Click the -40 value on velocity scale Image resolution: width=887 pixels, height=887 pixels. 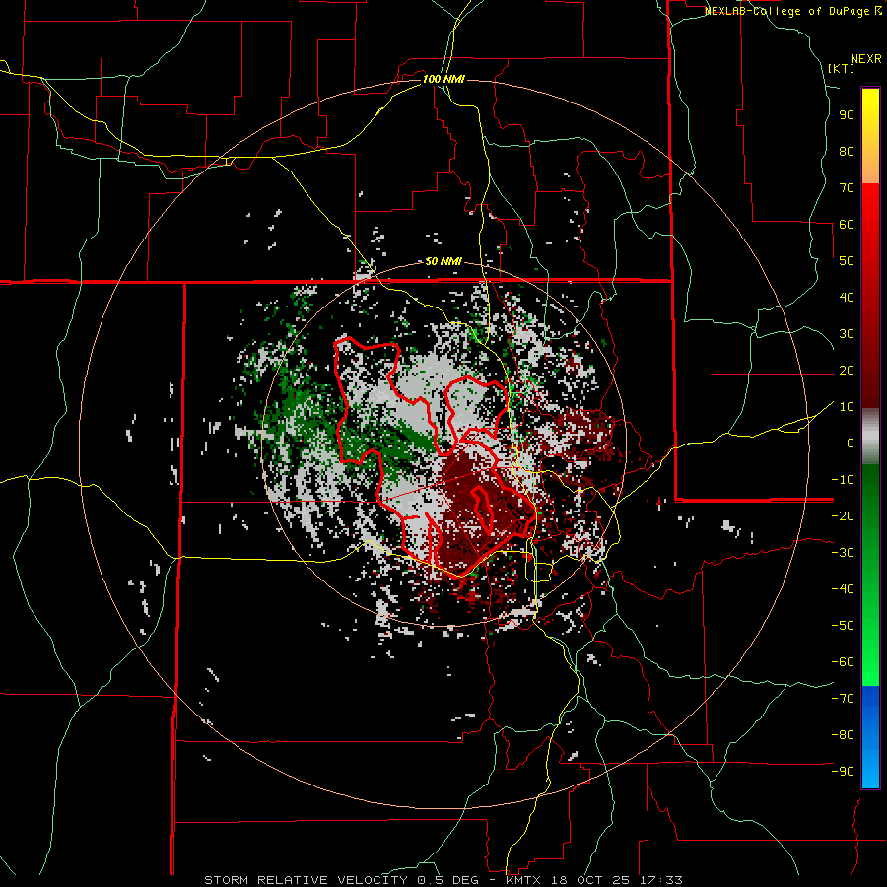[x=843, y=589]
